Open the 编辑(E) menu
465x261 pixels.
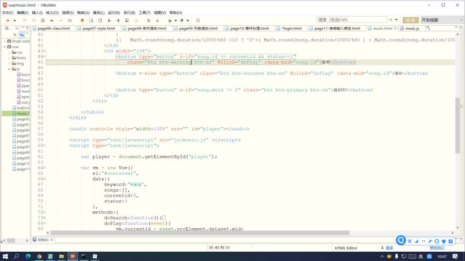click(x=22, y=13)
